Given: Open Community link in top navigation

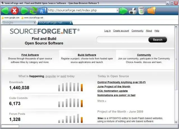Looking at the screenshot, I should (137, 31).
